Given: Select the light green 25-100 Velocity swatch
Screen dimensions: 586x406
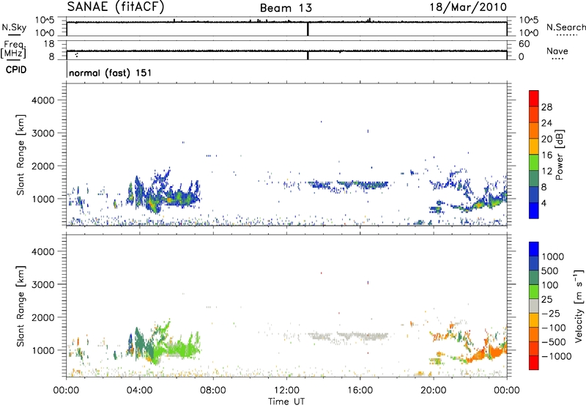Looking at the screenshot, I should click(534, 292).
